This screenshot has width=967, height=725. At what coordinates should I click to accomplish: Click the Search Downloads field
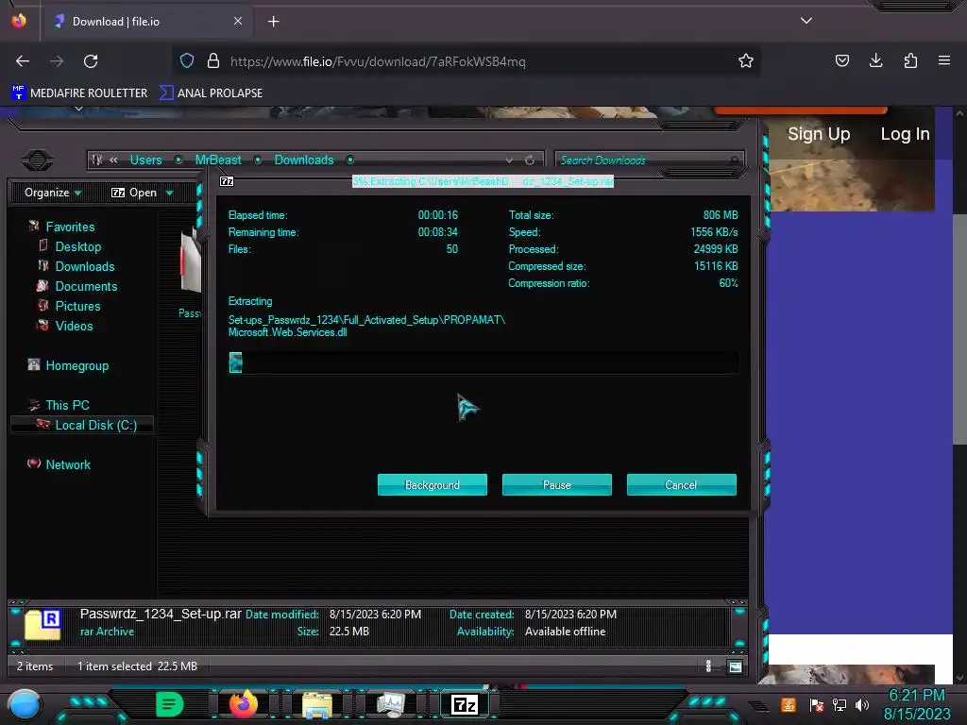[x=649, y=160]
